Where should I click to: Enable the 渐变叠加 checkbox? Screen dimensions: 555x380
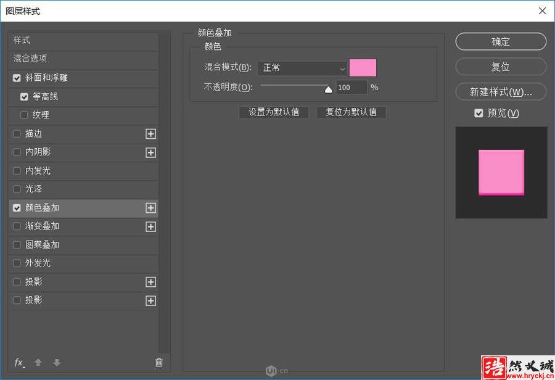coord(17,226)
